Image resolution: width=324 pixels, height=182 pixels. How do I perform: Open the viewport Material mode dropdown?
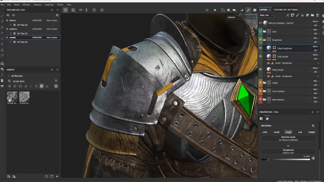click(241, 17)
